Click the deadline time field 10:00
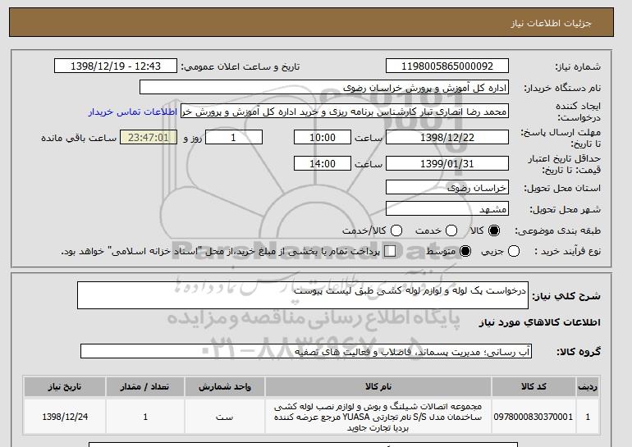Screen dimensions: 632x447 (x=323, y=137)
